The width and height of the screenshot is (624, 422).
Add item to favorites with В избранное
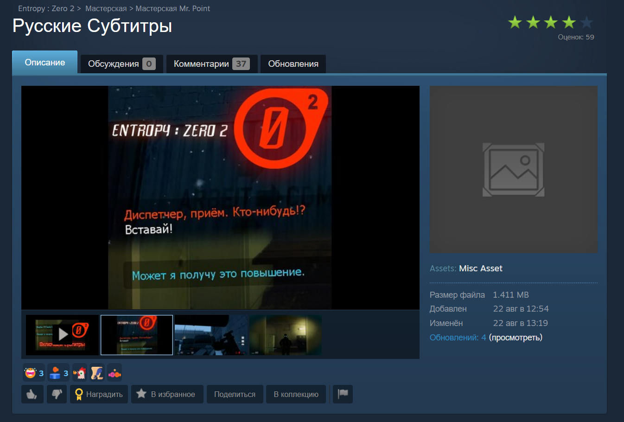pyautogui.click(x=167, y=394)
